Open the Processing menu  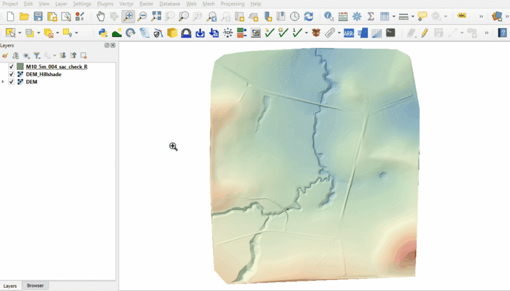tap(232, 4)
